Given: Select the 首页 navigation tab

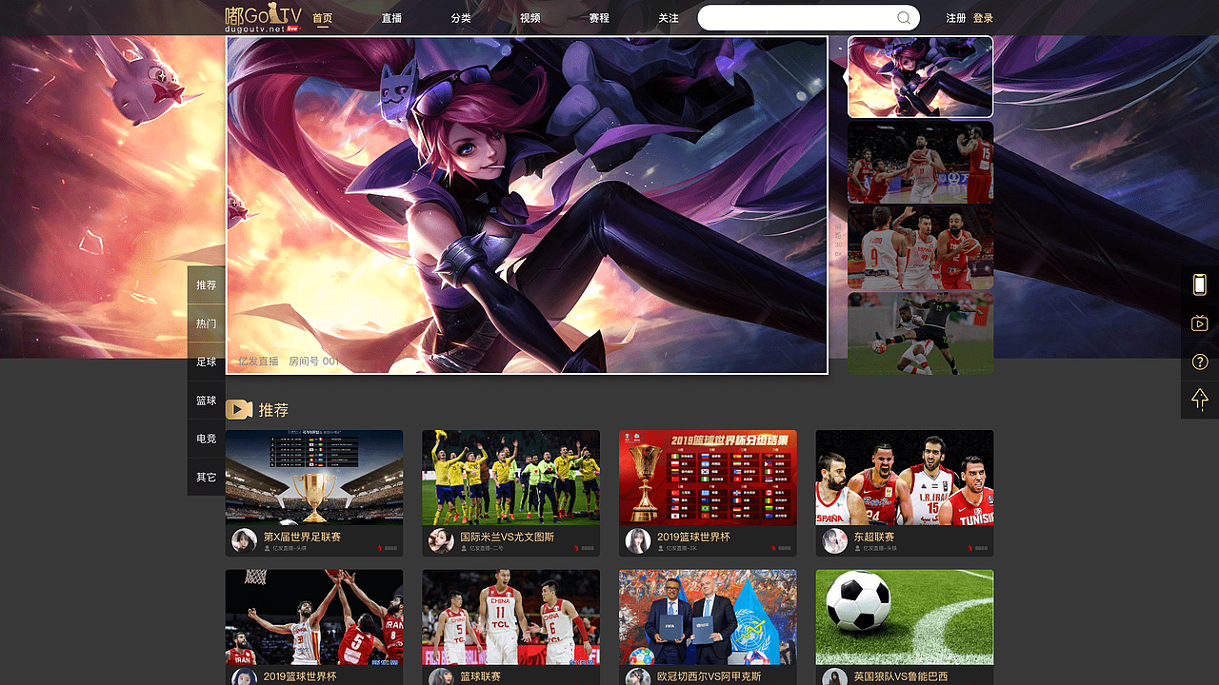Looking at the screenshot, I should point(323,18).
